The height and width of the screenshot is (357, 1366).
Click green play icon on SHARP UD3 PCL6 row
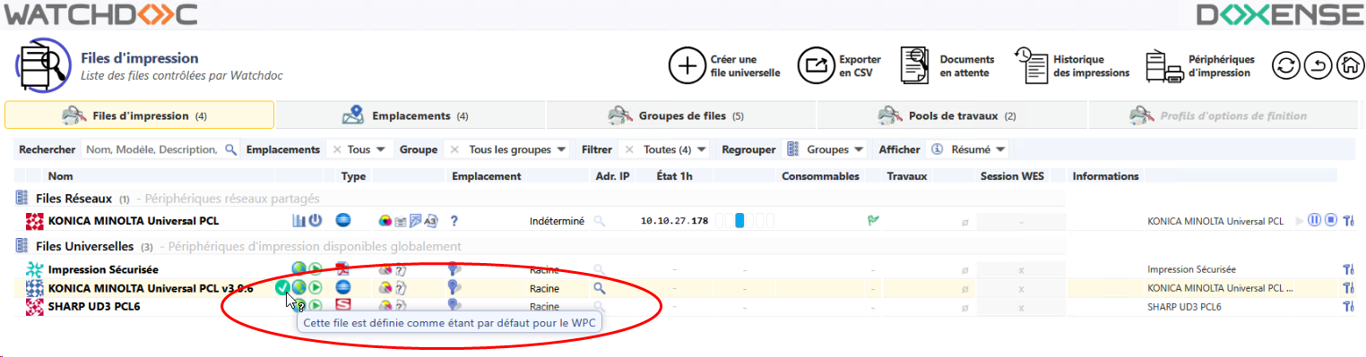click(x=316, y=306)
